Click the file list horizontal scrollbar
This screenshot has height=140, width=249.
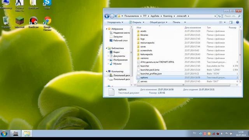tap(183, 85)
